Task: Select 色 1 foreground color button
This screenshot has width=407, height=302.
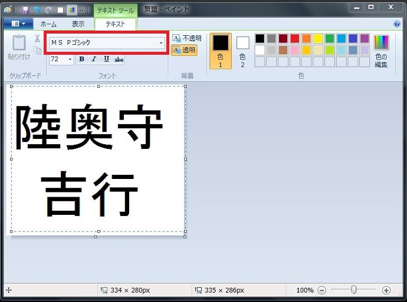Action: 221,51
